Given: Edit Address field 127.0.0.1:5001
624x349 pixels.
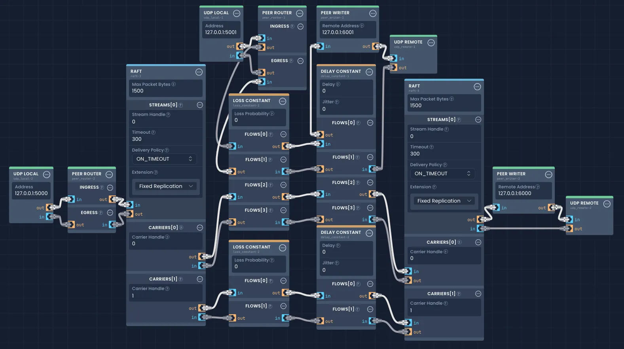Looking at the screenshot, I should coord(221,29).
